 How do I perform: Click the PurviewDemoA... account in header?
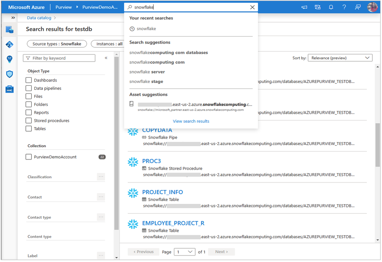pyautogui.click(x=100, y=7)
